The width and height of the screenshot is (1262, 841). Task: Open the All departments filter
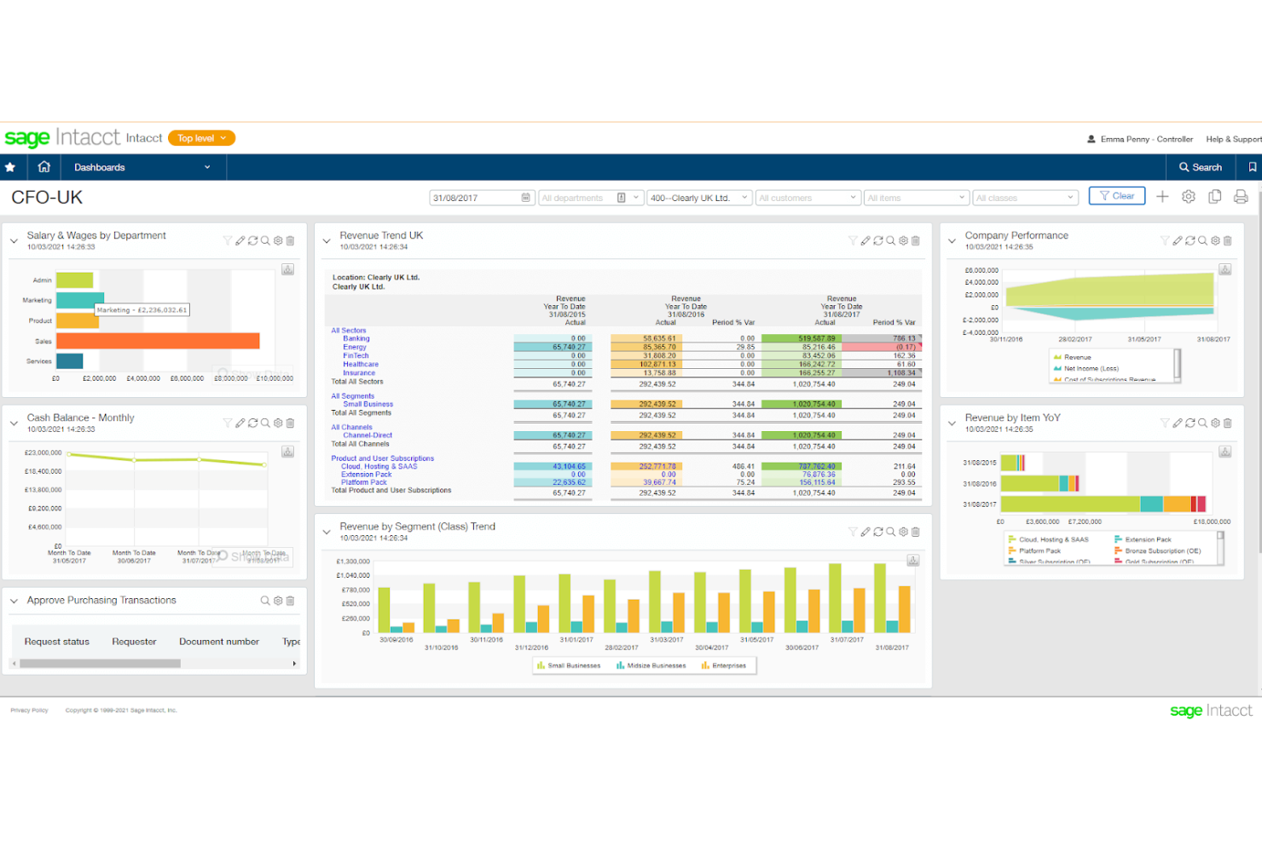tap(589, 198)
